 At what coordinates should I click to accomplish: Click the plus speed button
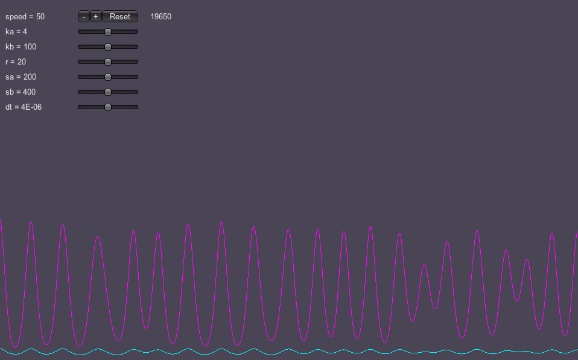click(x=95, y=16)
